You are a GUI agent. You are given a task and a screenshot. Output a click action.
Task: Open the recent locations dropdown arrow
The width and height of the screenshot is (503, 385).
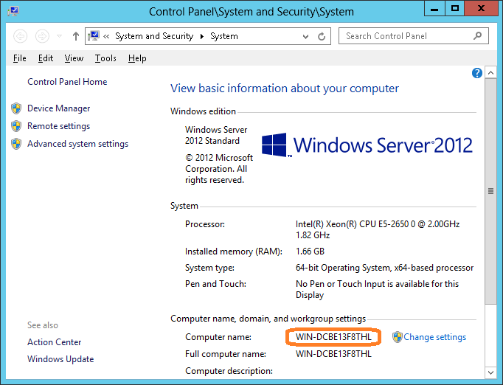pyautogui.click(x=59, y=36)
